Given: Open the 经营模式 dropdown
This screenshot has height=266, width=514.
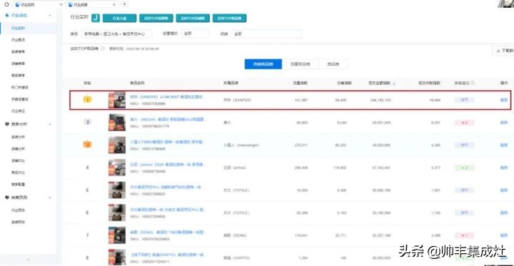Looking at the screenshot, I should [195, 34].
